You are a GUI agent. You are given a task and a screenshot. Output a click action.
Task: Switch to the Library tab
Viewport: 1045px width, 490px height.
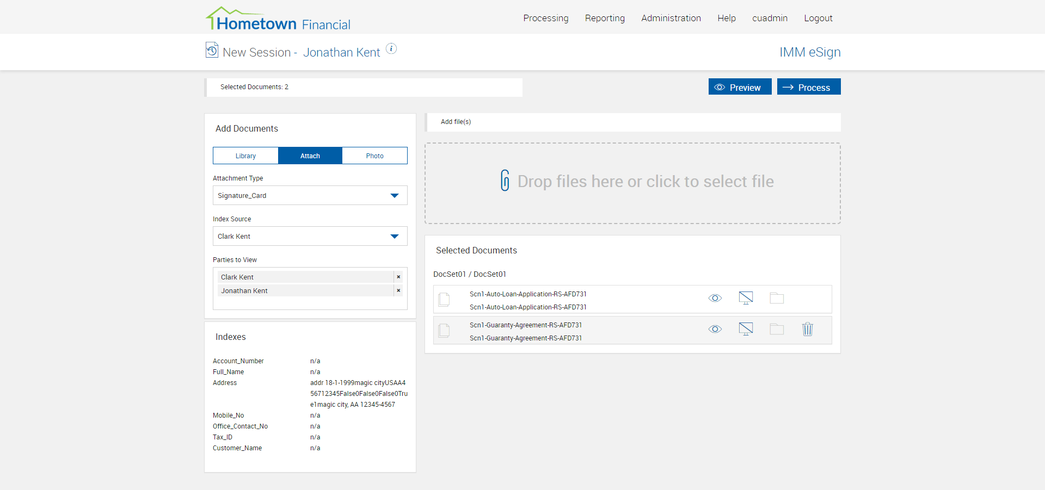(245, 156)
